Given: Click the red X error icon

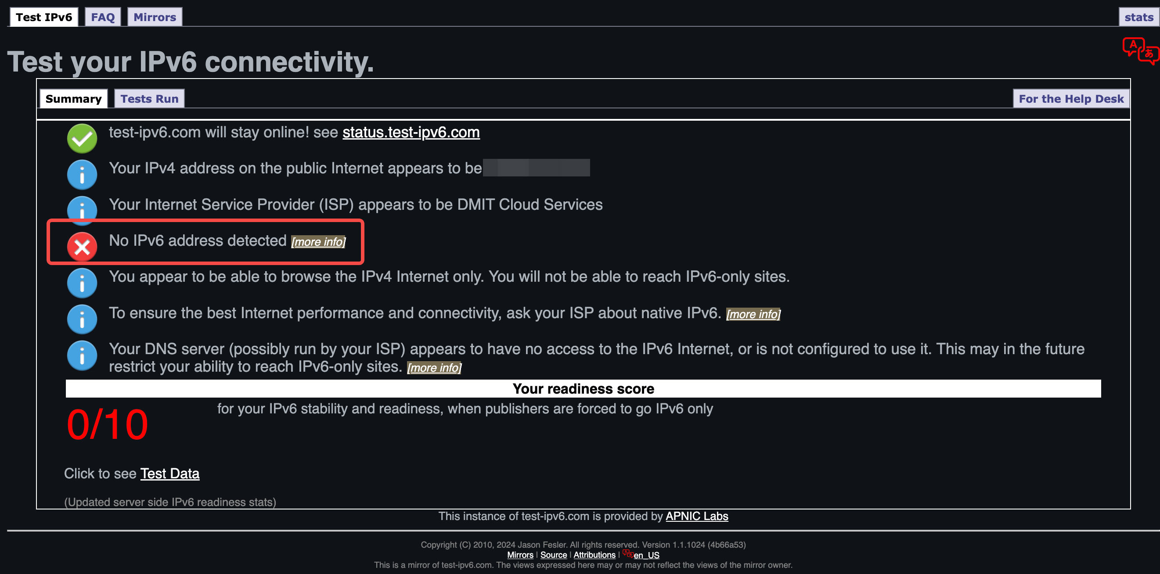Looking at the screenshot, I should click(x=82, y=247).
